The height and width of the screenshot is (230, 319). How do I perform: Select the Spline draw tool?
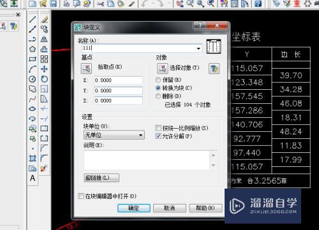point(33,99)
